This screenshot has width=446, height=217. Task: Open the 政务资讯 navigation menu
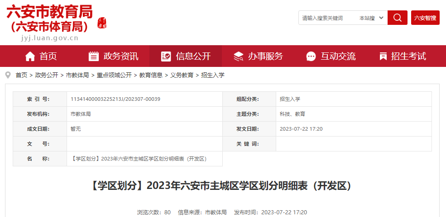click(121, 57)
